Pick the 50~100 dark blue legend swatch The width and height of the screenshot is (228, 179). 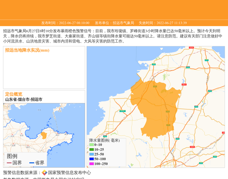coord(92,159)
